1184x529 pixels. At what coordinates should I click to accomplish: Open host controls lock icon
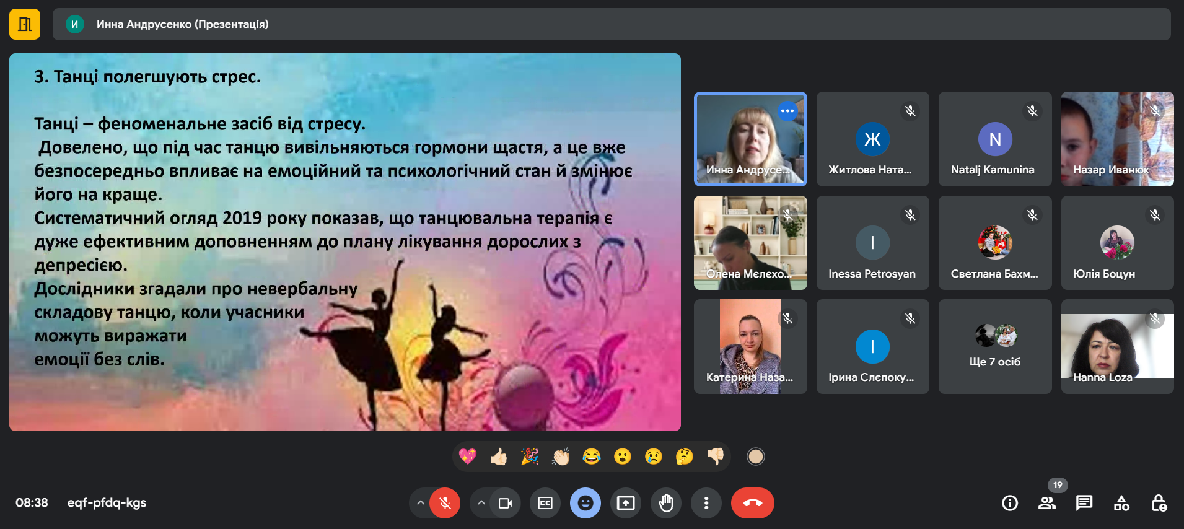click(x=1159, y=503)
